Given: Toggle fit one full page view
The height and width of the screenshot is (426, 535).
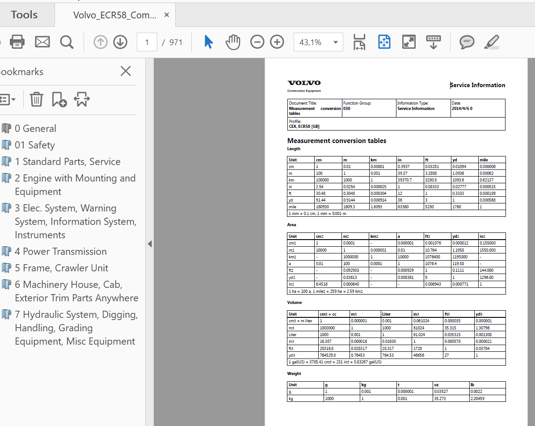Looking at the screenshot, I should (384, 42).
